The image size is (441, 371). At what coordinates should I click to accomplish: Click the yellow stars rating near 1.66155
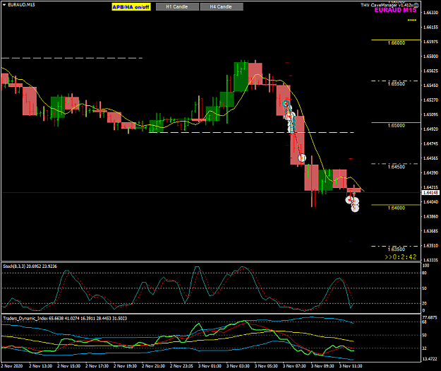[x=412, y=20]
